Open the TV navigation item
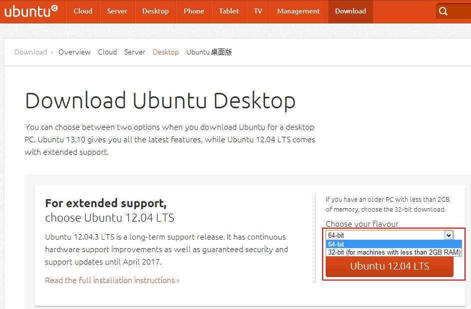 point(258,11)
